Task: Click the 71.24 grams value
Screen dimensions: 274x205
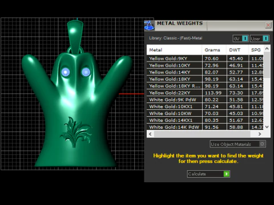Action: tap(212, 106)
